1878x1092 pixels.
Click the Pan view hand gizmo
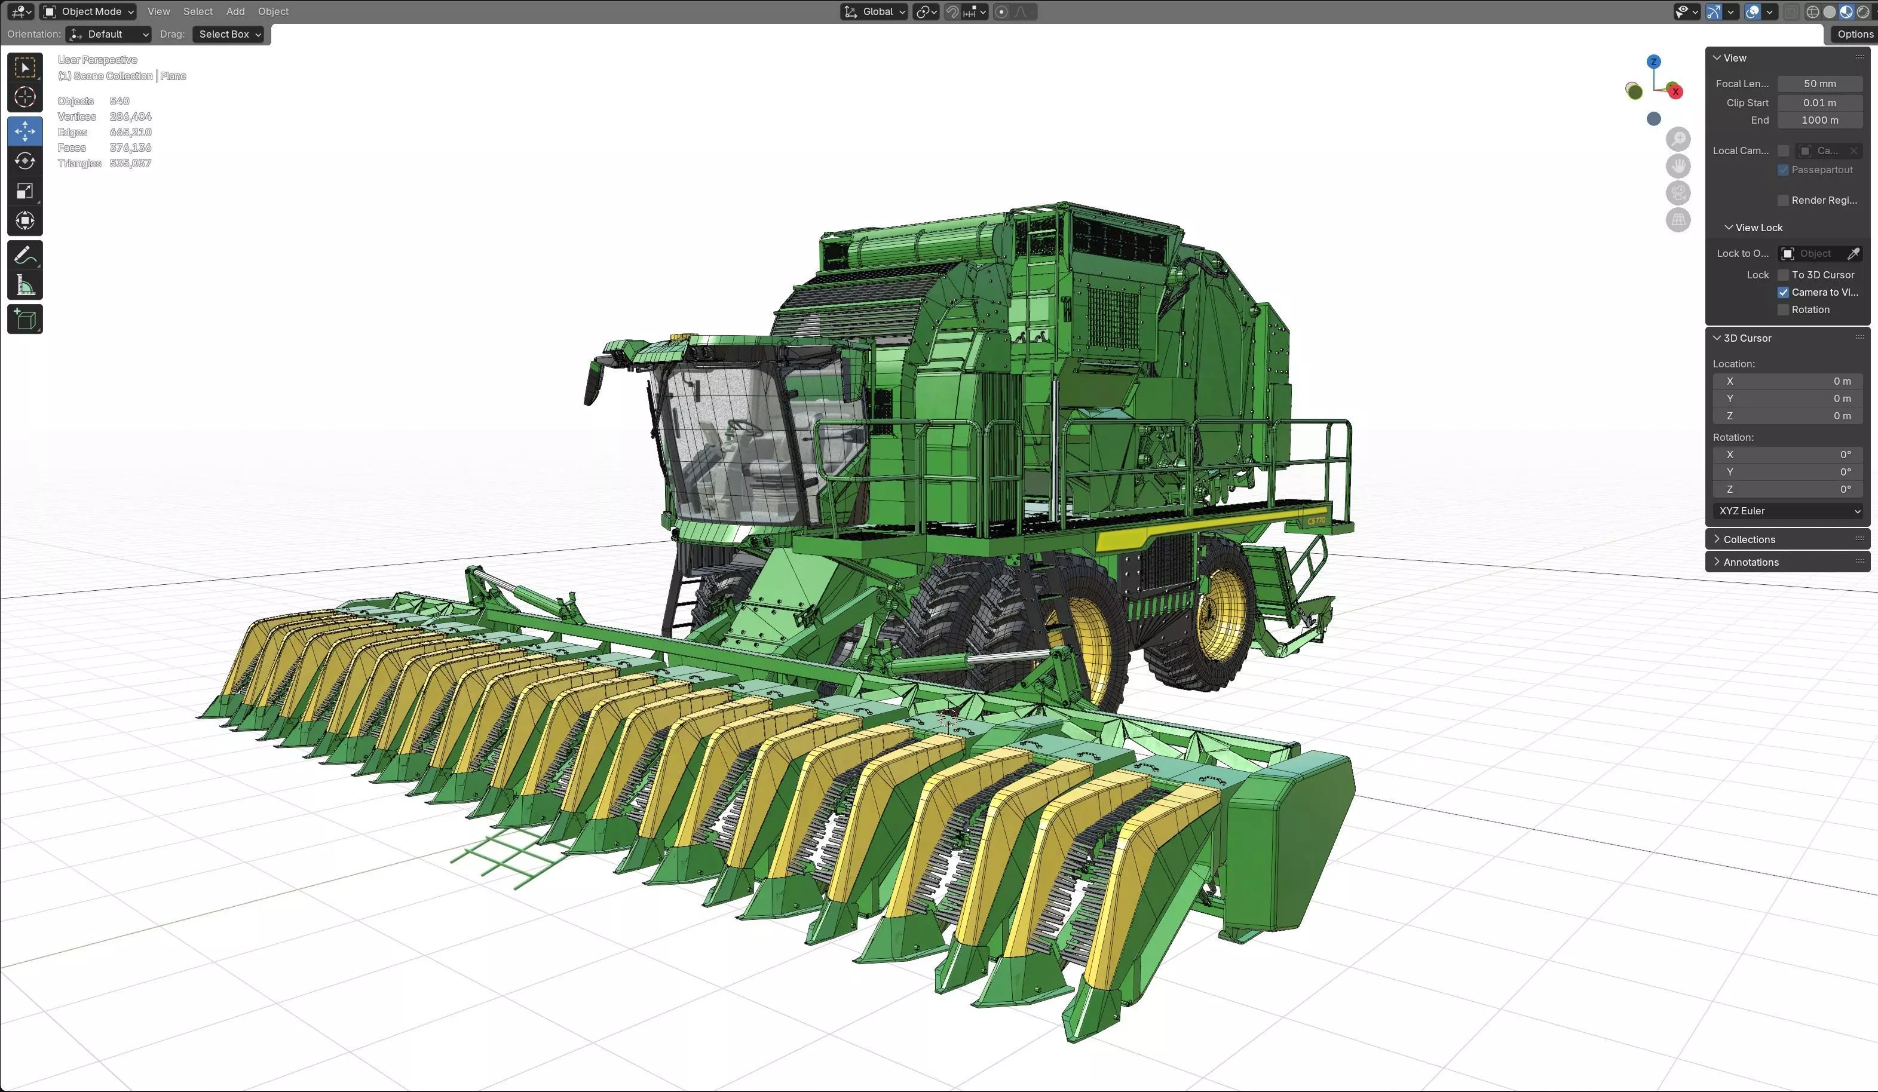1678,165
